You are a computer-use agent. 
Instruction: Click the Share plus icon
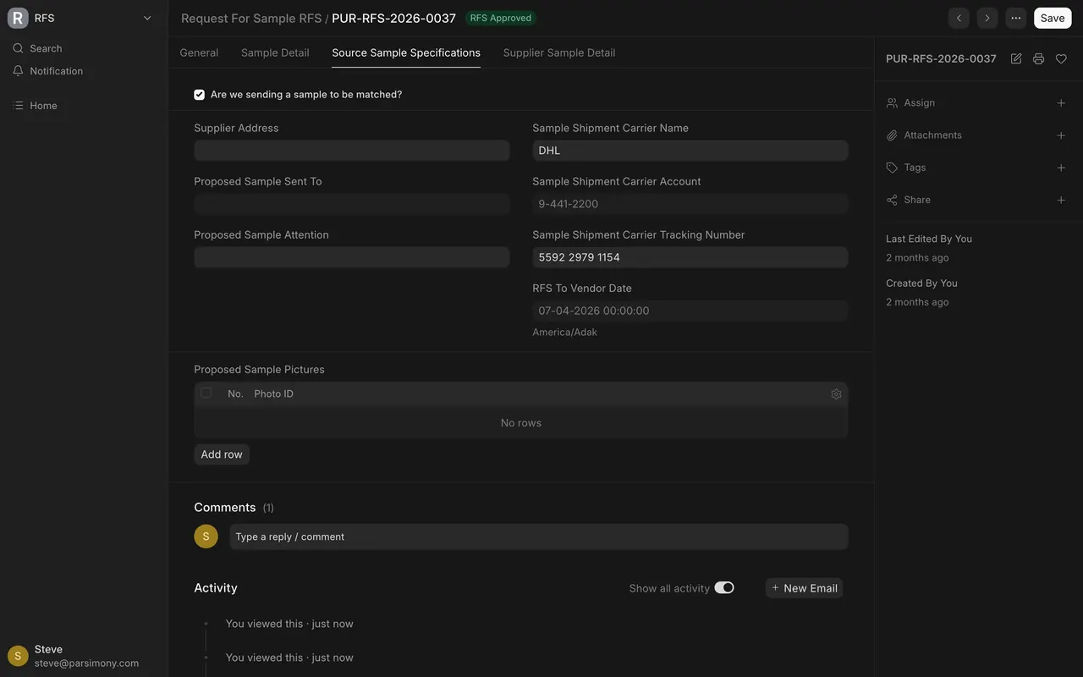coord(1061,200)
